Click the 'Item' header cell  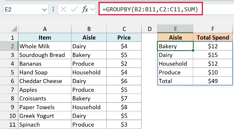click(45, 38)
